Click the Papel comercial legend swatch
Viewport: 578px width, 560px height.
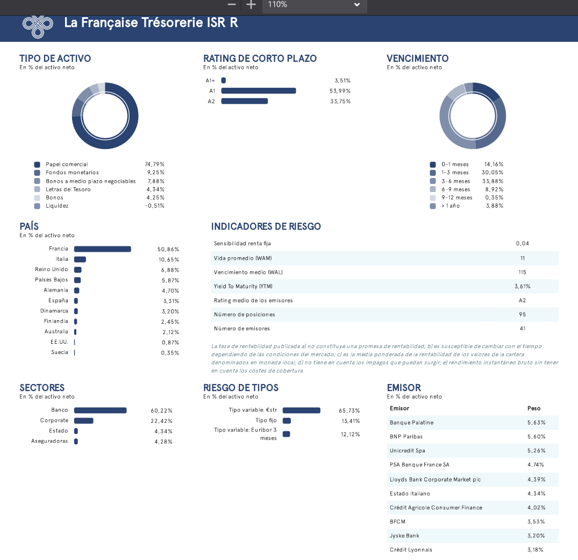[37, 165]
